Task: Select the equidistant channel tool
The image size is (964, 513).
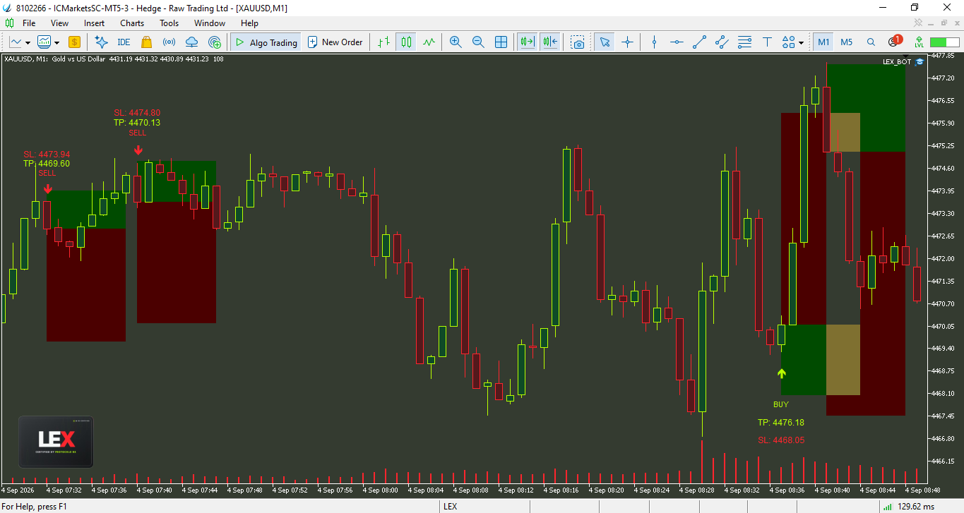Action: pyautogui.click(x=721, y=42)
